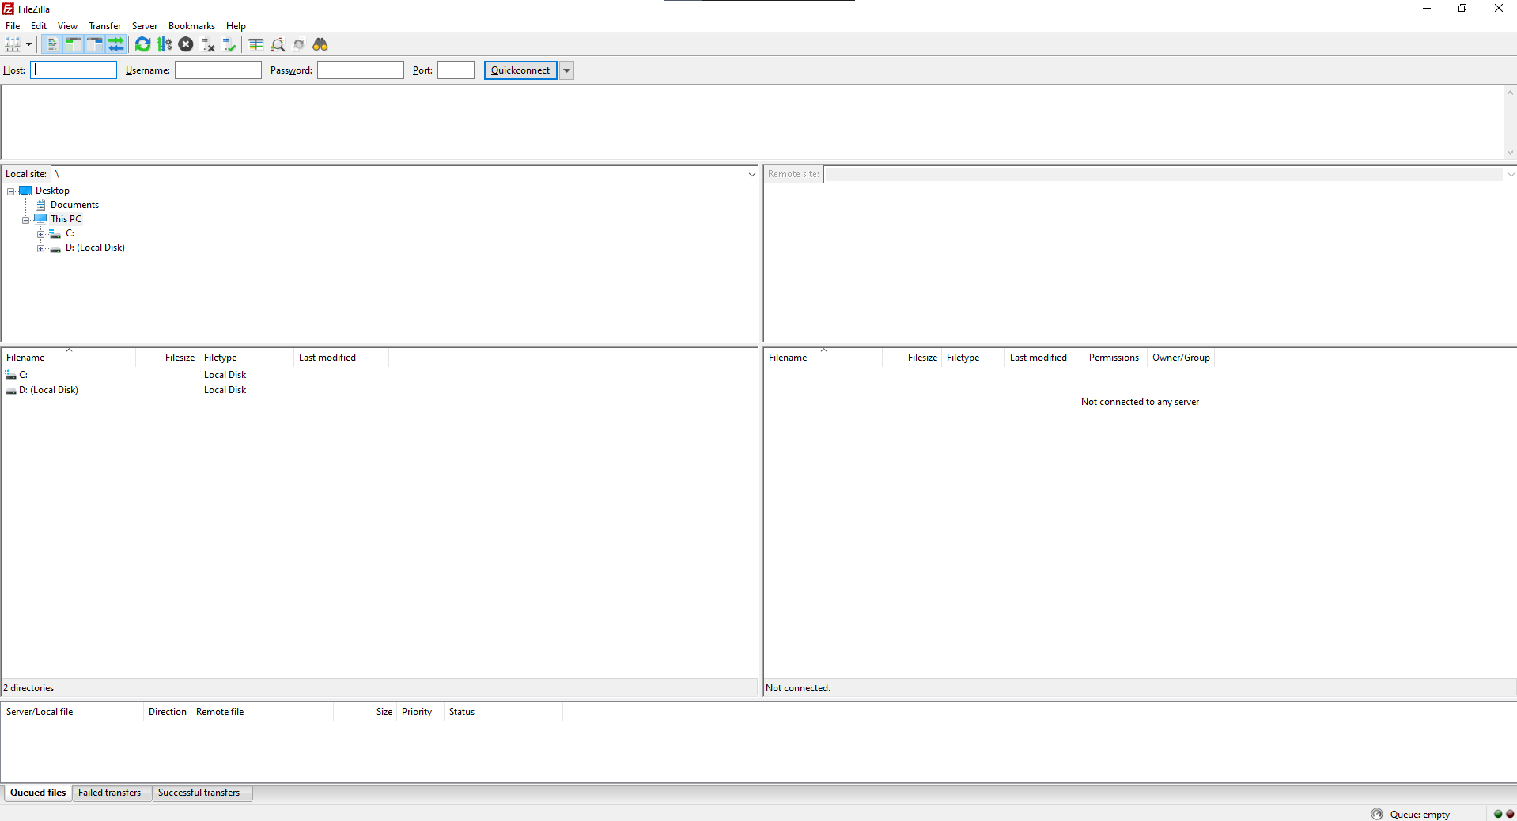Toggle processing of the transfer queue

[x=165, y=44]
